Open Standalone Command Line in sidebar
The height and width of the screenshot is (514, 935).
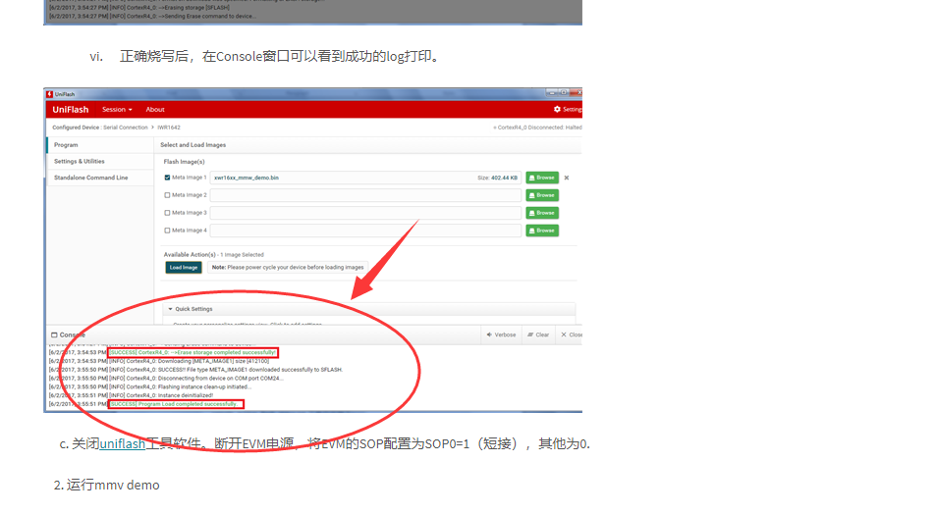pos(100,178)
